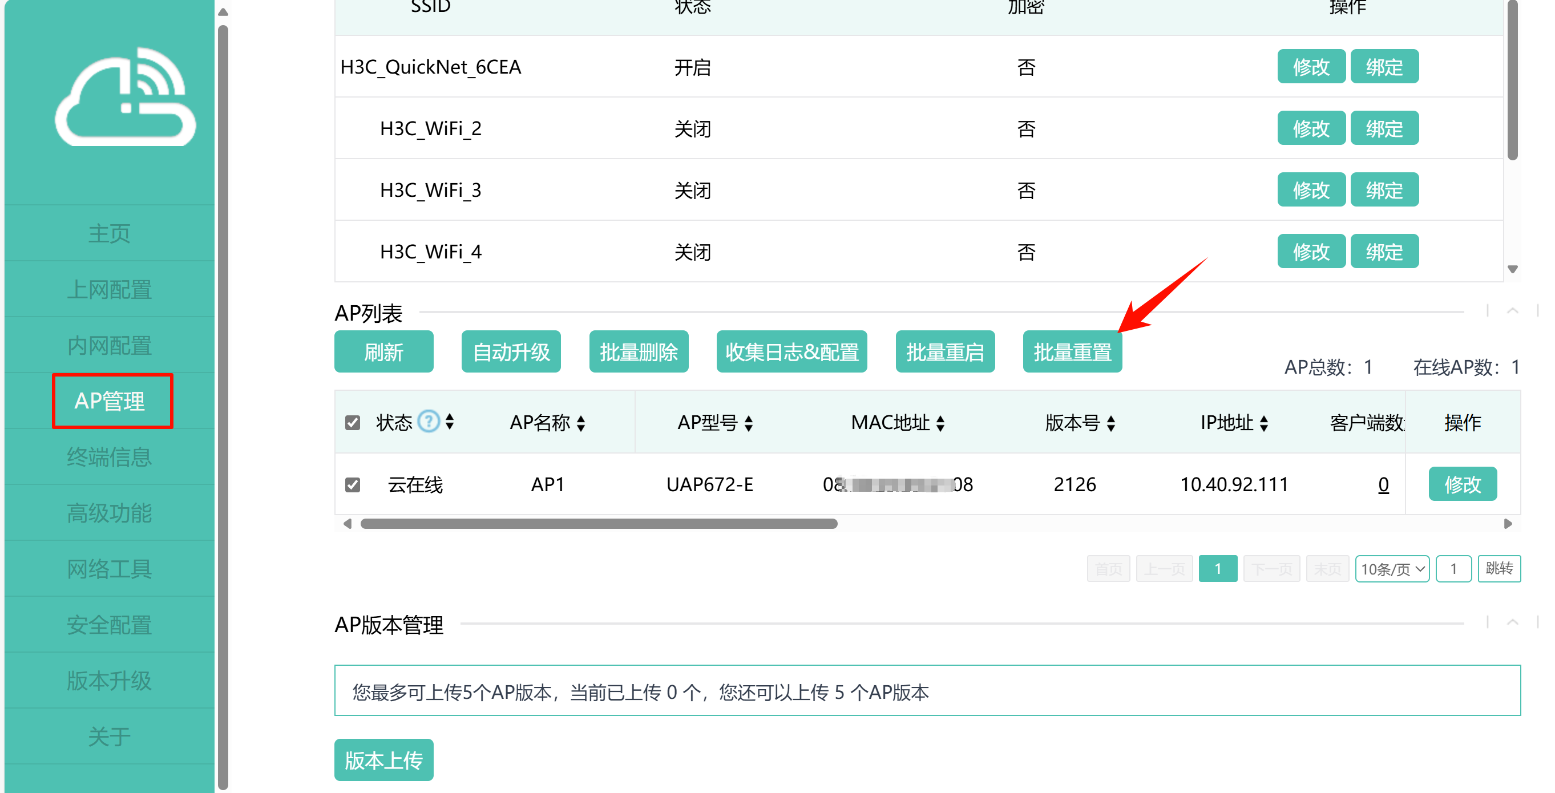Screen dimensions: 1555x793
Task: Sort by AP名称 column arrows
Action: pos(581,423)
